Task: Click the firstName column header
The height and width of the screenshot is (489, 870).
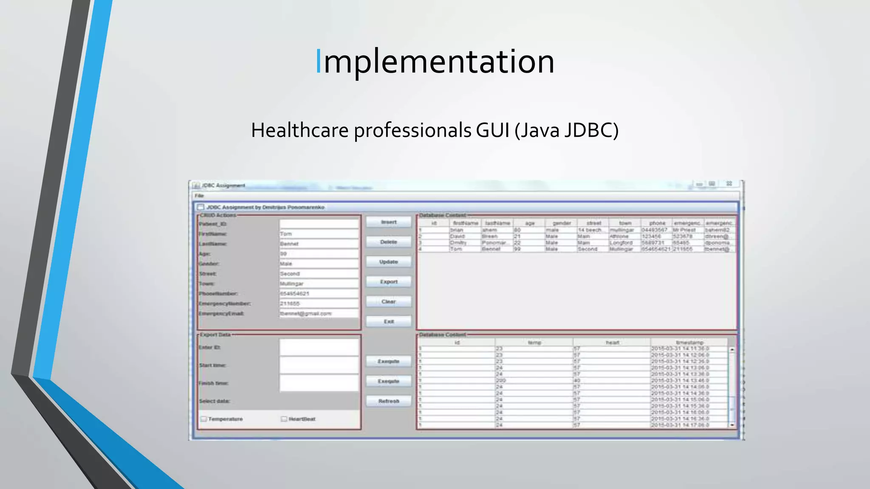Action: (466, 223)
